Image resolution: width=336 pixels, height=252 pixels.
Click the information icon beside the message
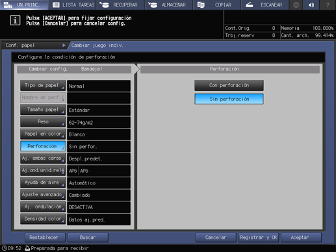tap(15, 21)
